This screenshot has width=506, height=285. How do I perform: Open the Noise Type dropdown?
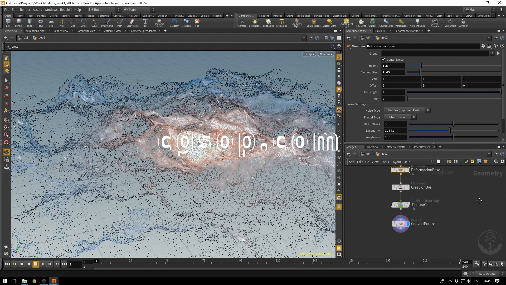point(407,110)
